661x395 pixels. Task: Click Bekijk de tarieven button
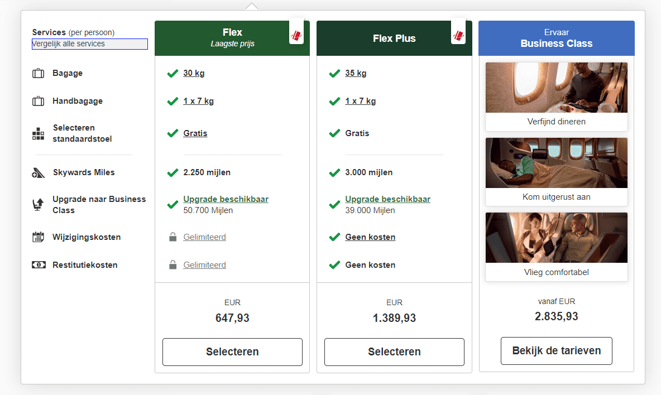[x=557, y=351]
